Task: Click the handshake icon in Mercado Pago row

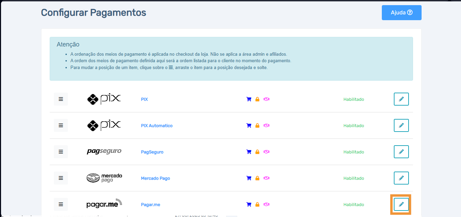Action: 266,178
